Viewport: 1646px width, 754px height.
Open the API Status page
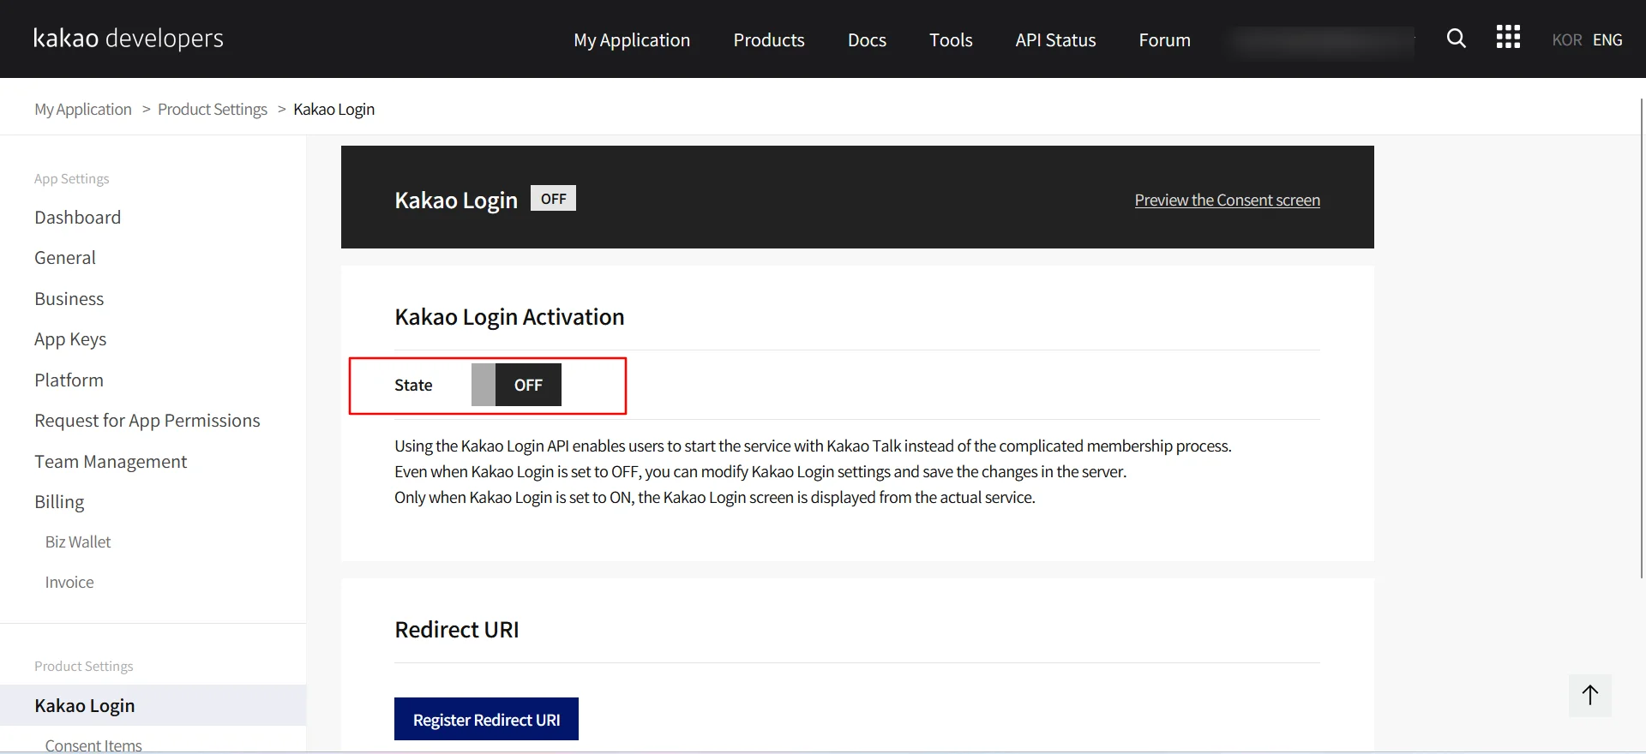1055,39
